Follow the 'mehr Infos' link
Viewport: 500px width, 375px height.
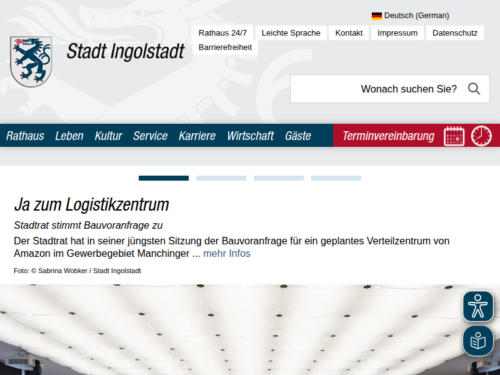(226, 253)
